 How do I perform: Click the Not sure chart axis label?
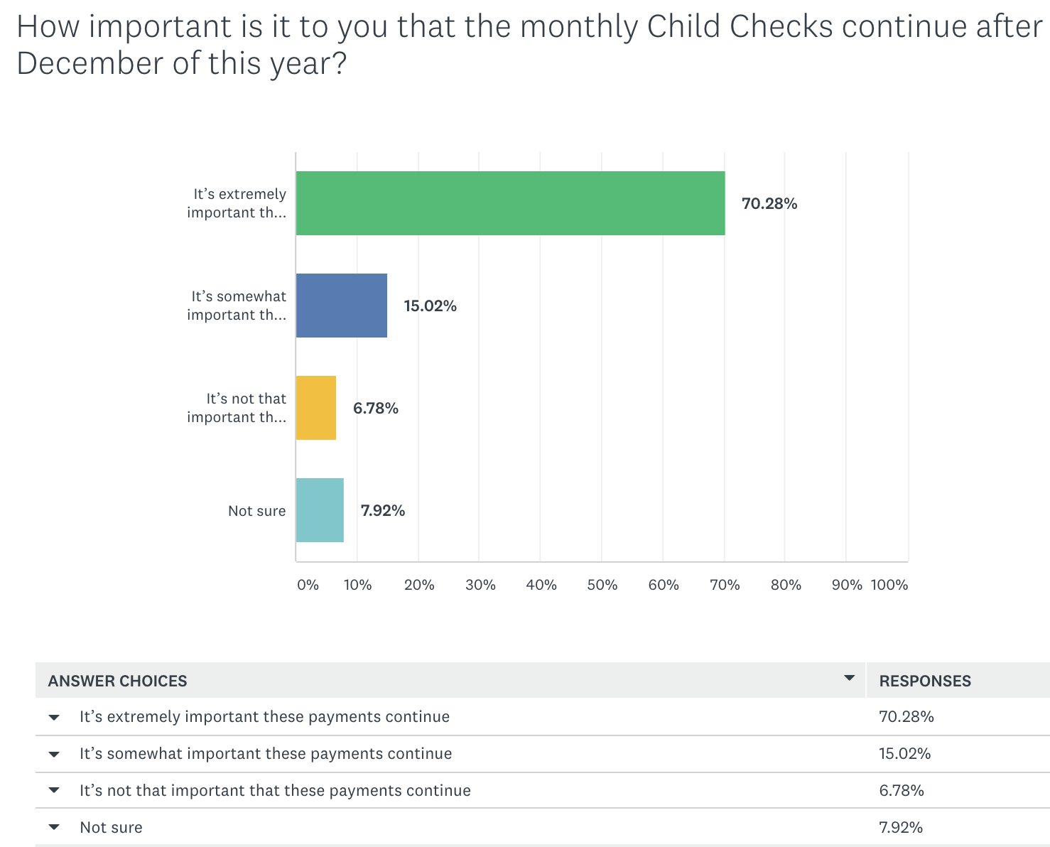tap(256, 511)
